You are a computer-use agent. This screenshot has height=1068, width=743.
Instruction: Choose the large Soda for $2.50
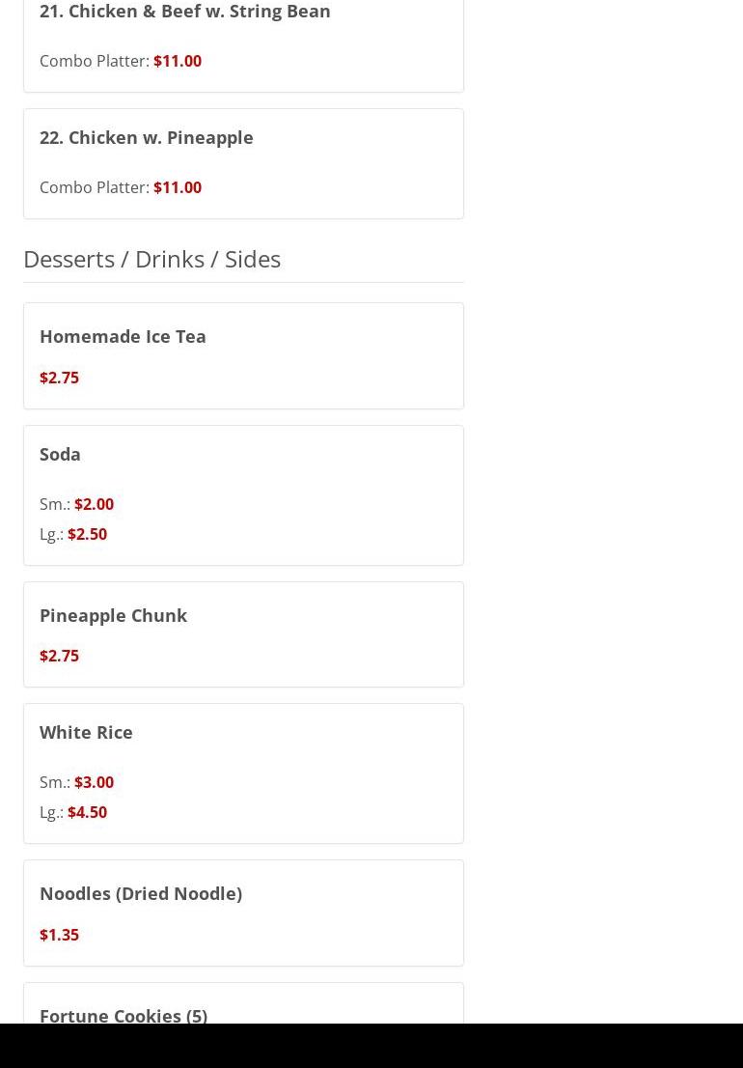tap(87, 534)
